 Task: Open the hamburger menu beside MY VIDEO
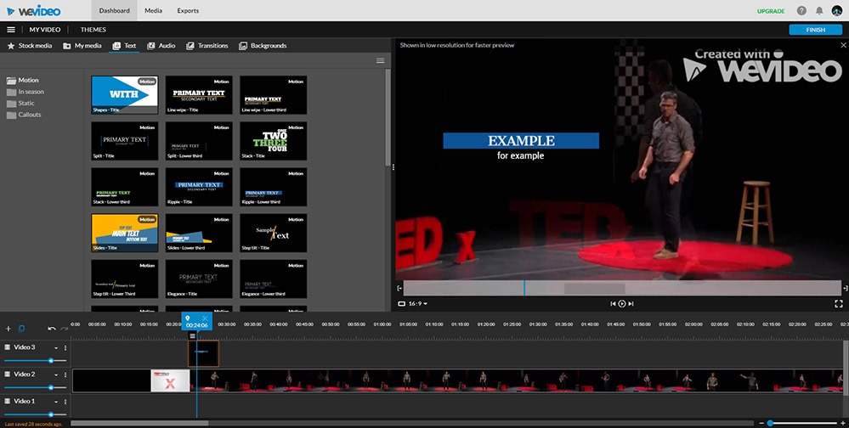tap(11, 30)
